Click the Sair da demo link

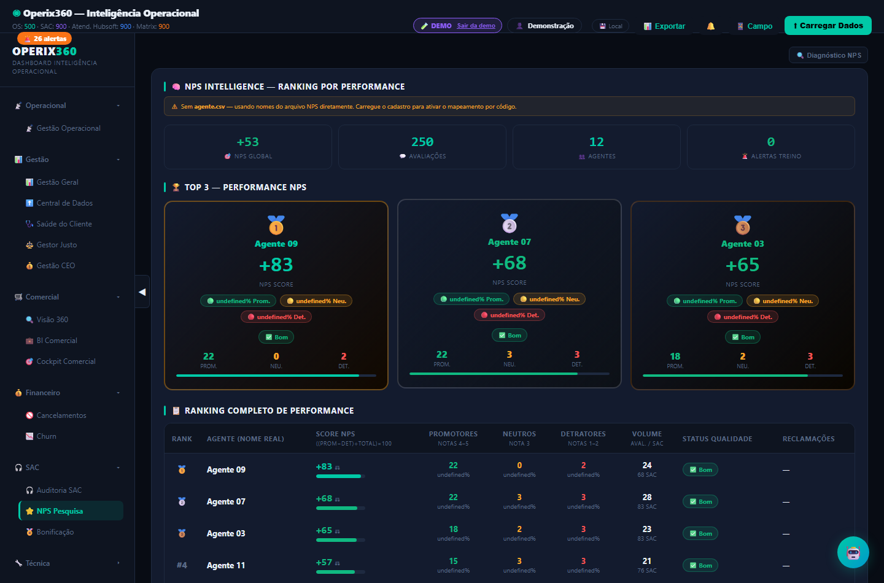[x=476, y=26]
